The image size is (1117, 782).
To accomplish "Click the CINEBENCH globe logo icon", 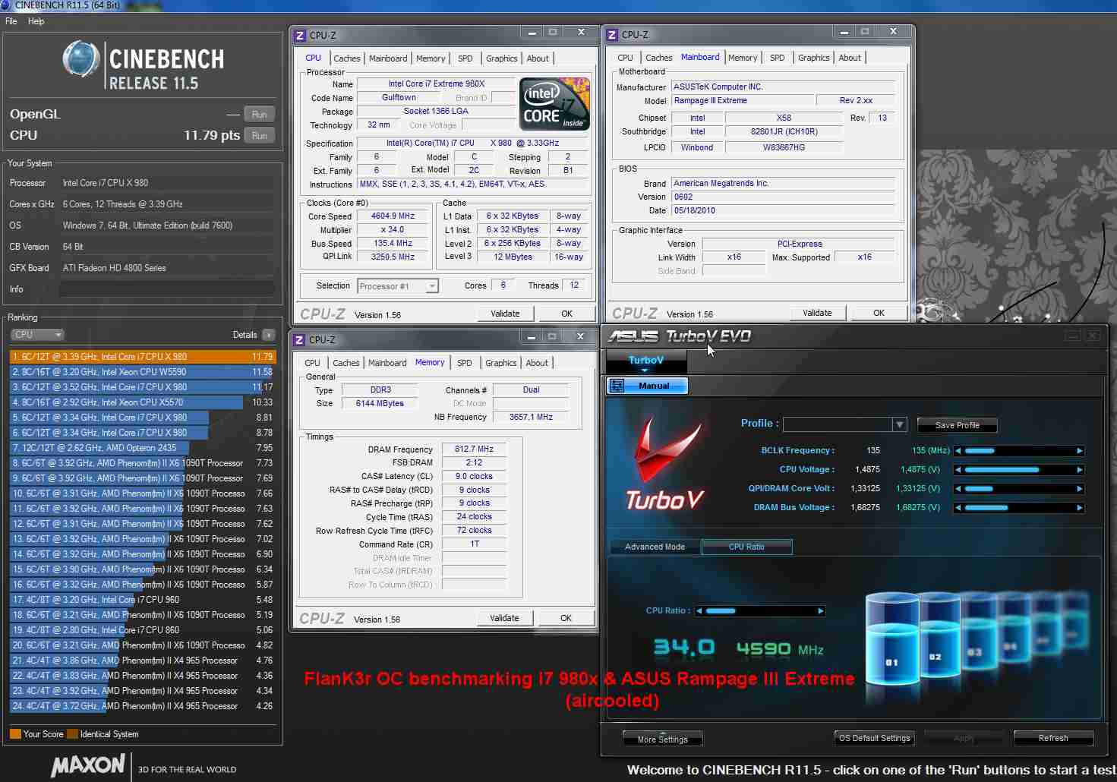I will [81, 59].
